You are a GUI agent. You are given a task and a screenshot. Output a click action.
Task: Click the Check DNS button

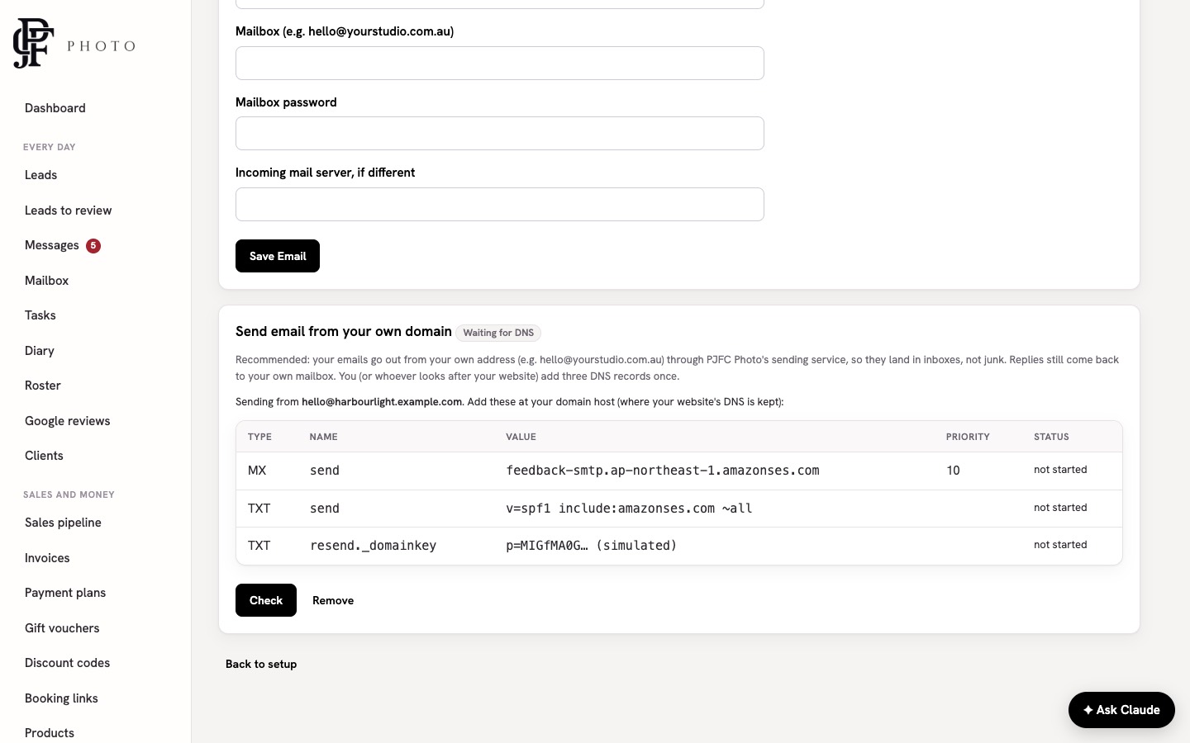pyautogui.click(x=266, y=600)
